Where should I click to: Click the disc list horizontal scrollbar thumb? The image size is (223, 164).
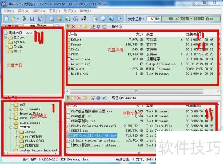pyautogui.click(x=136, y=91)
